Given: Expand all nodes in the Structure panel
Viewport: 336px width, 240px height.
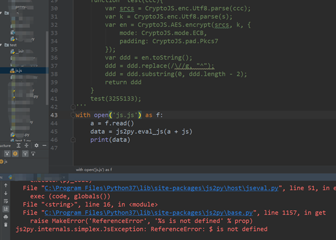Looking at the screenshot, I should (x=19, y=145).
